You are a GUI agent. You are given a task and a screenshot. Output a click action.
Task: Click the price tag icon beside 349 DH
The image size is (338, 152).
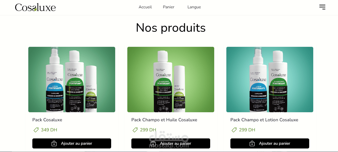click(36, 130)
